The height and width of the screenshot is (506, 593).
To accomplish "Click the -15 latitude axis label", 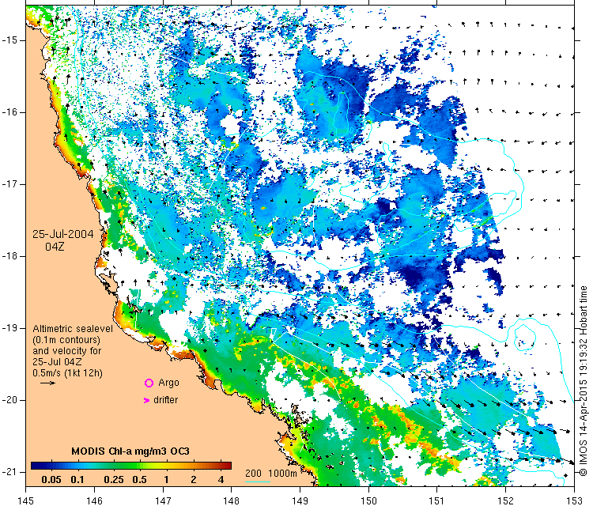I will (9, 40).
